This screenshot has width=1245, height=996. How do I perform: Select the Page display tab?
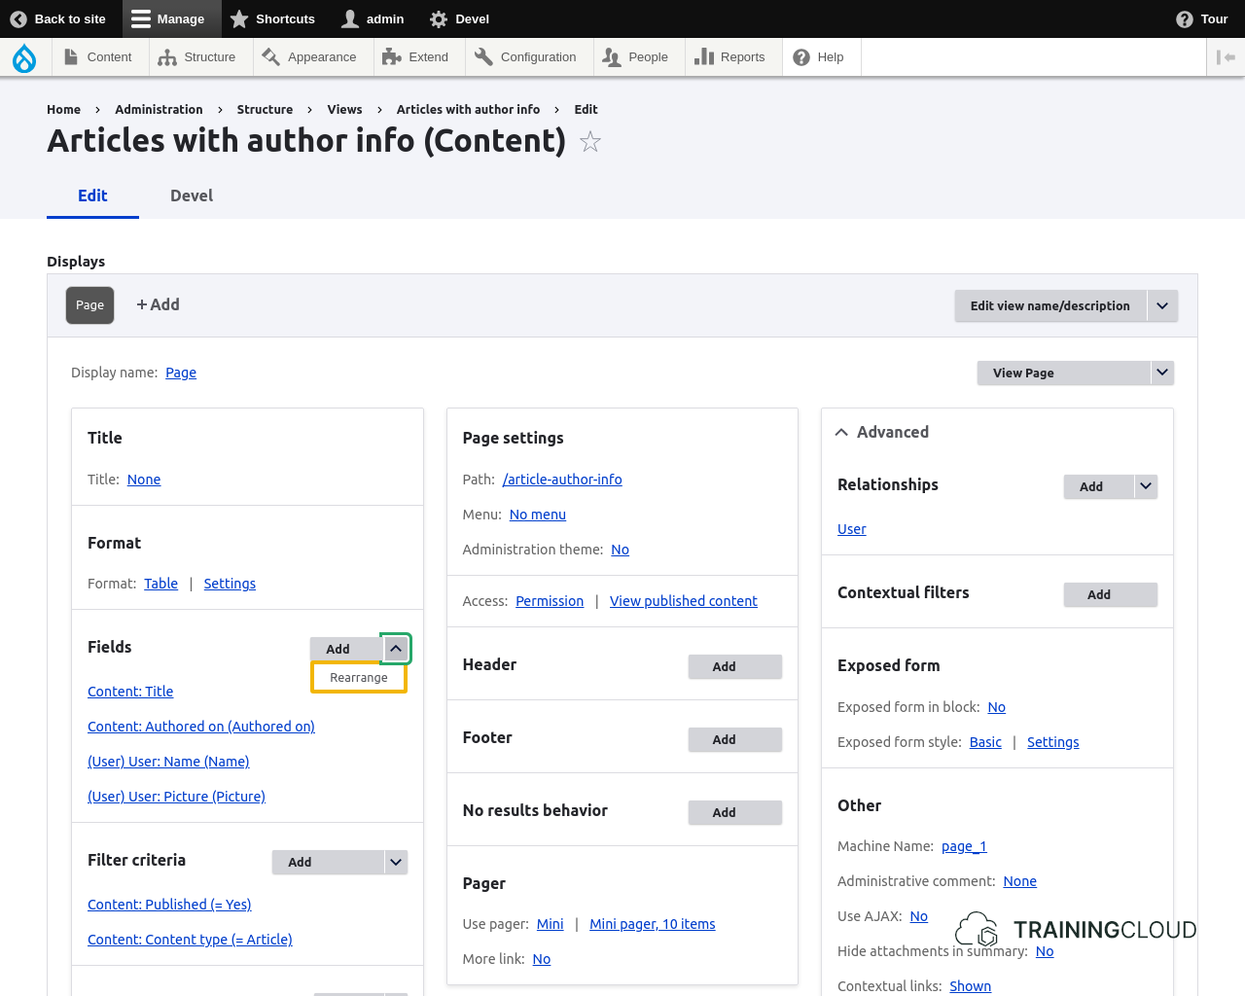pyautogui.click(x=89, y=305)
